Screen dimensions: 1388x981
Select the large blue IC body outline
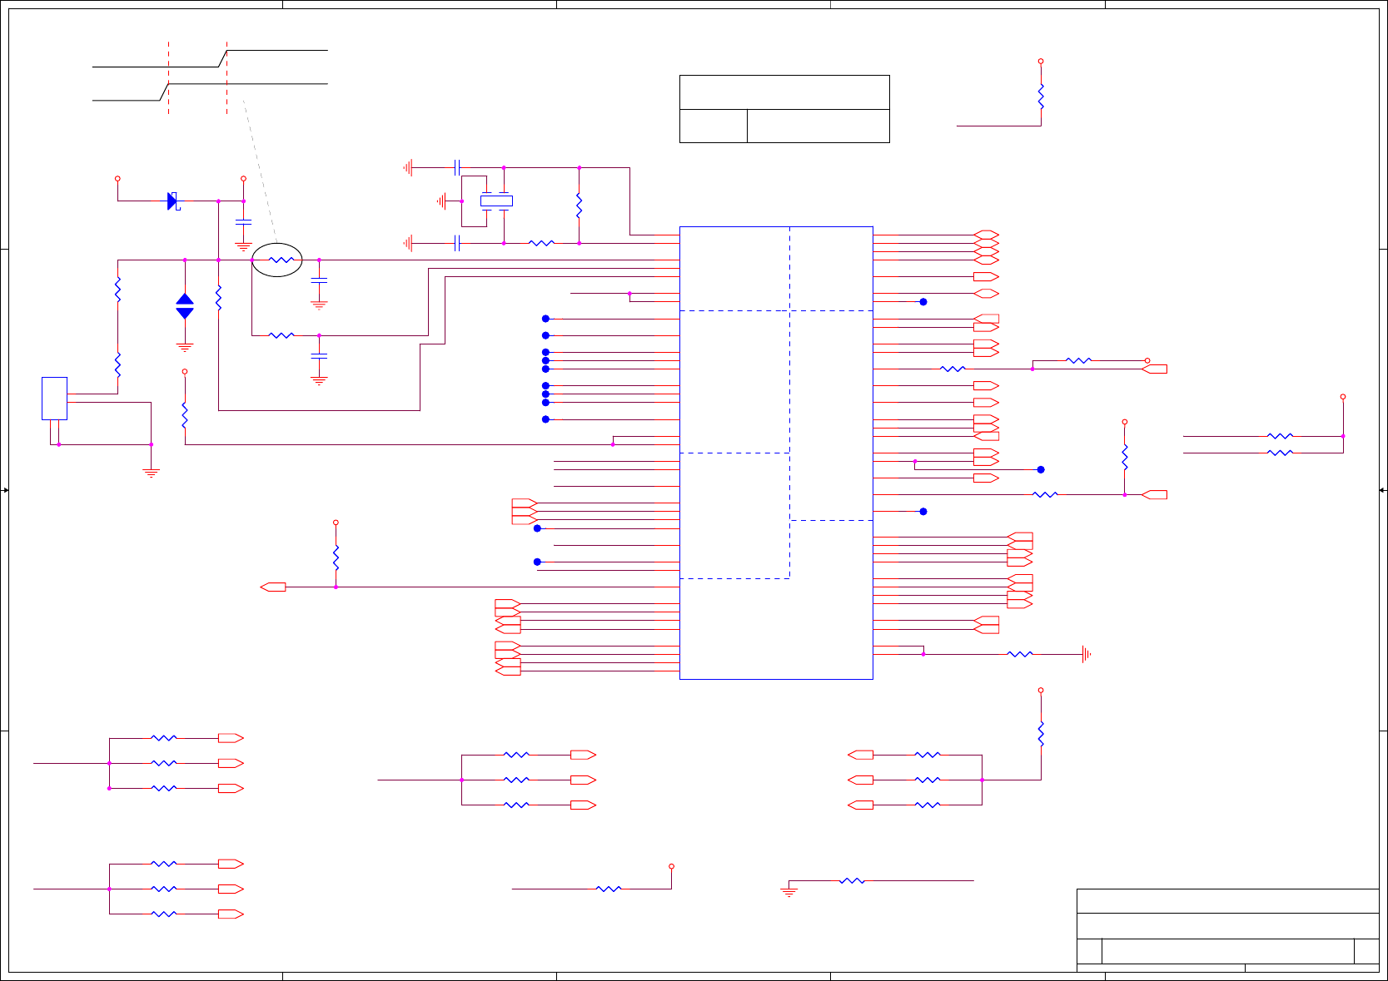coord(776,453)
